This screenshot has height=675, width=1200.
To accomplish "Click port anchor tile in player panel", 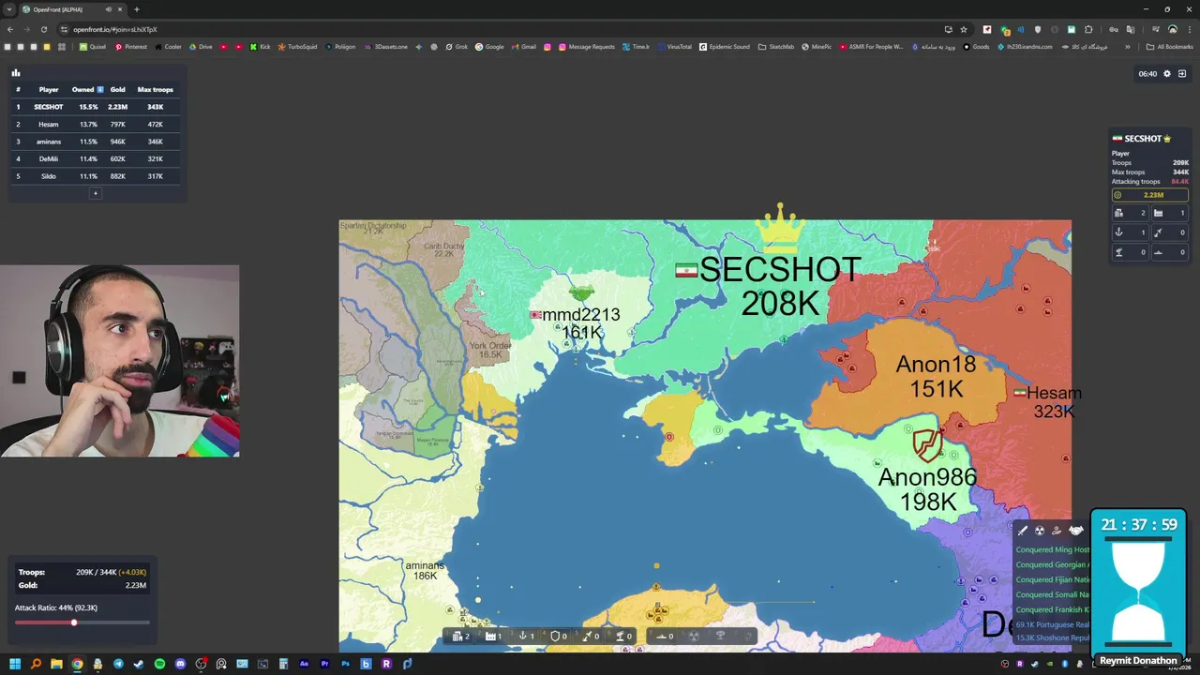I will (x=1130, y=232).
